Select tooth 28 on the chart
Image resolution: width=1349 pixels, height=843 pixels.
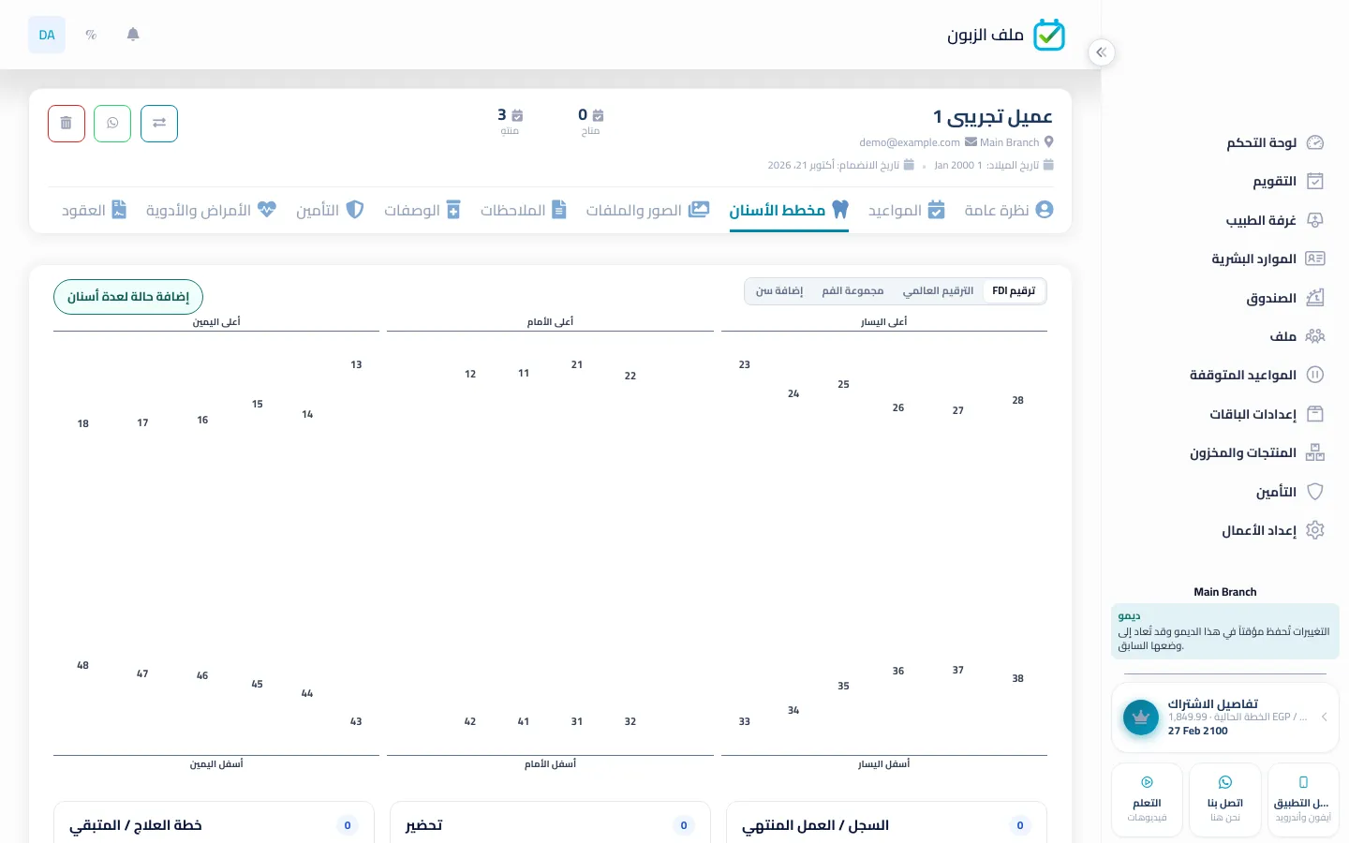pyautogui.click(x=1018, y=400)
